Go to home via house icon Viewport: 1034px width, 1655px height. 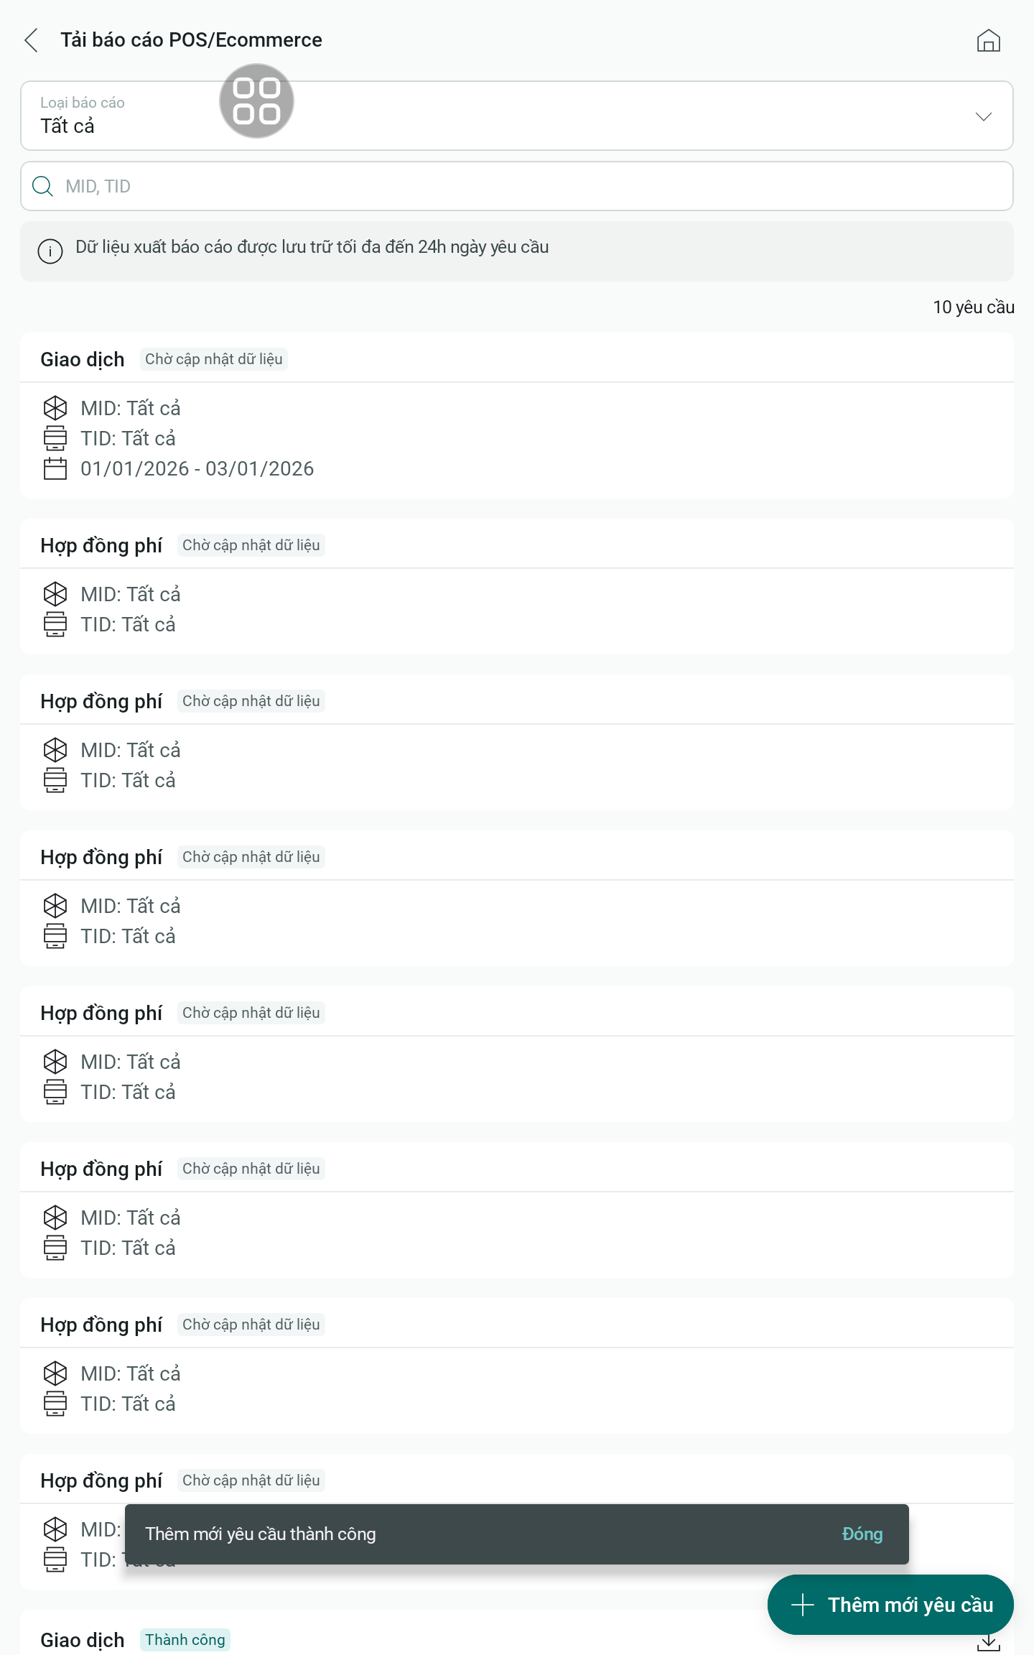coord(988,41)
